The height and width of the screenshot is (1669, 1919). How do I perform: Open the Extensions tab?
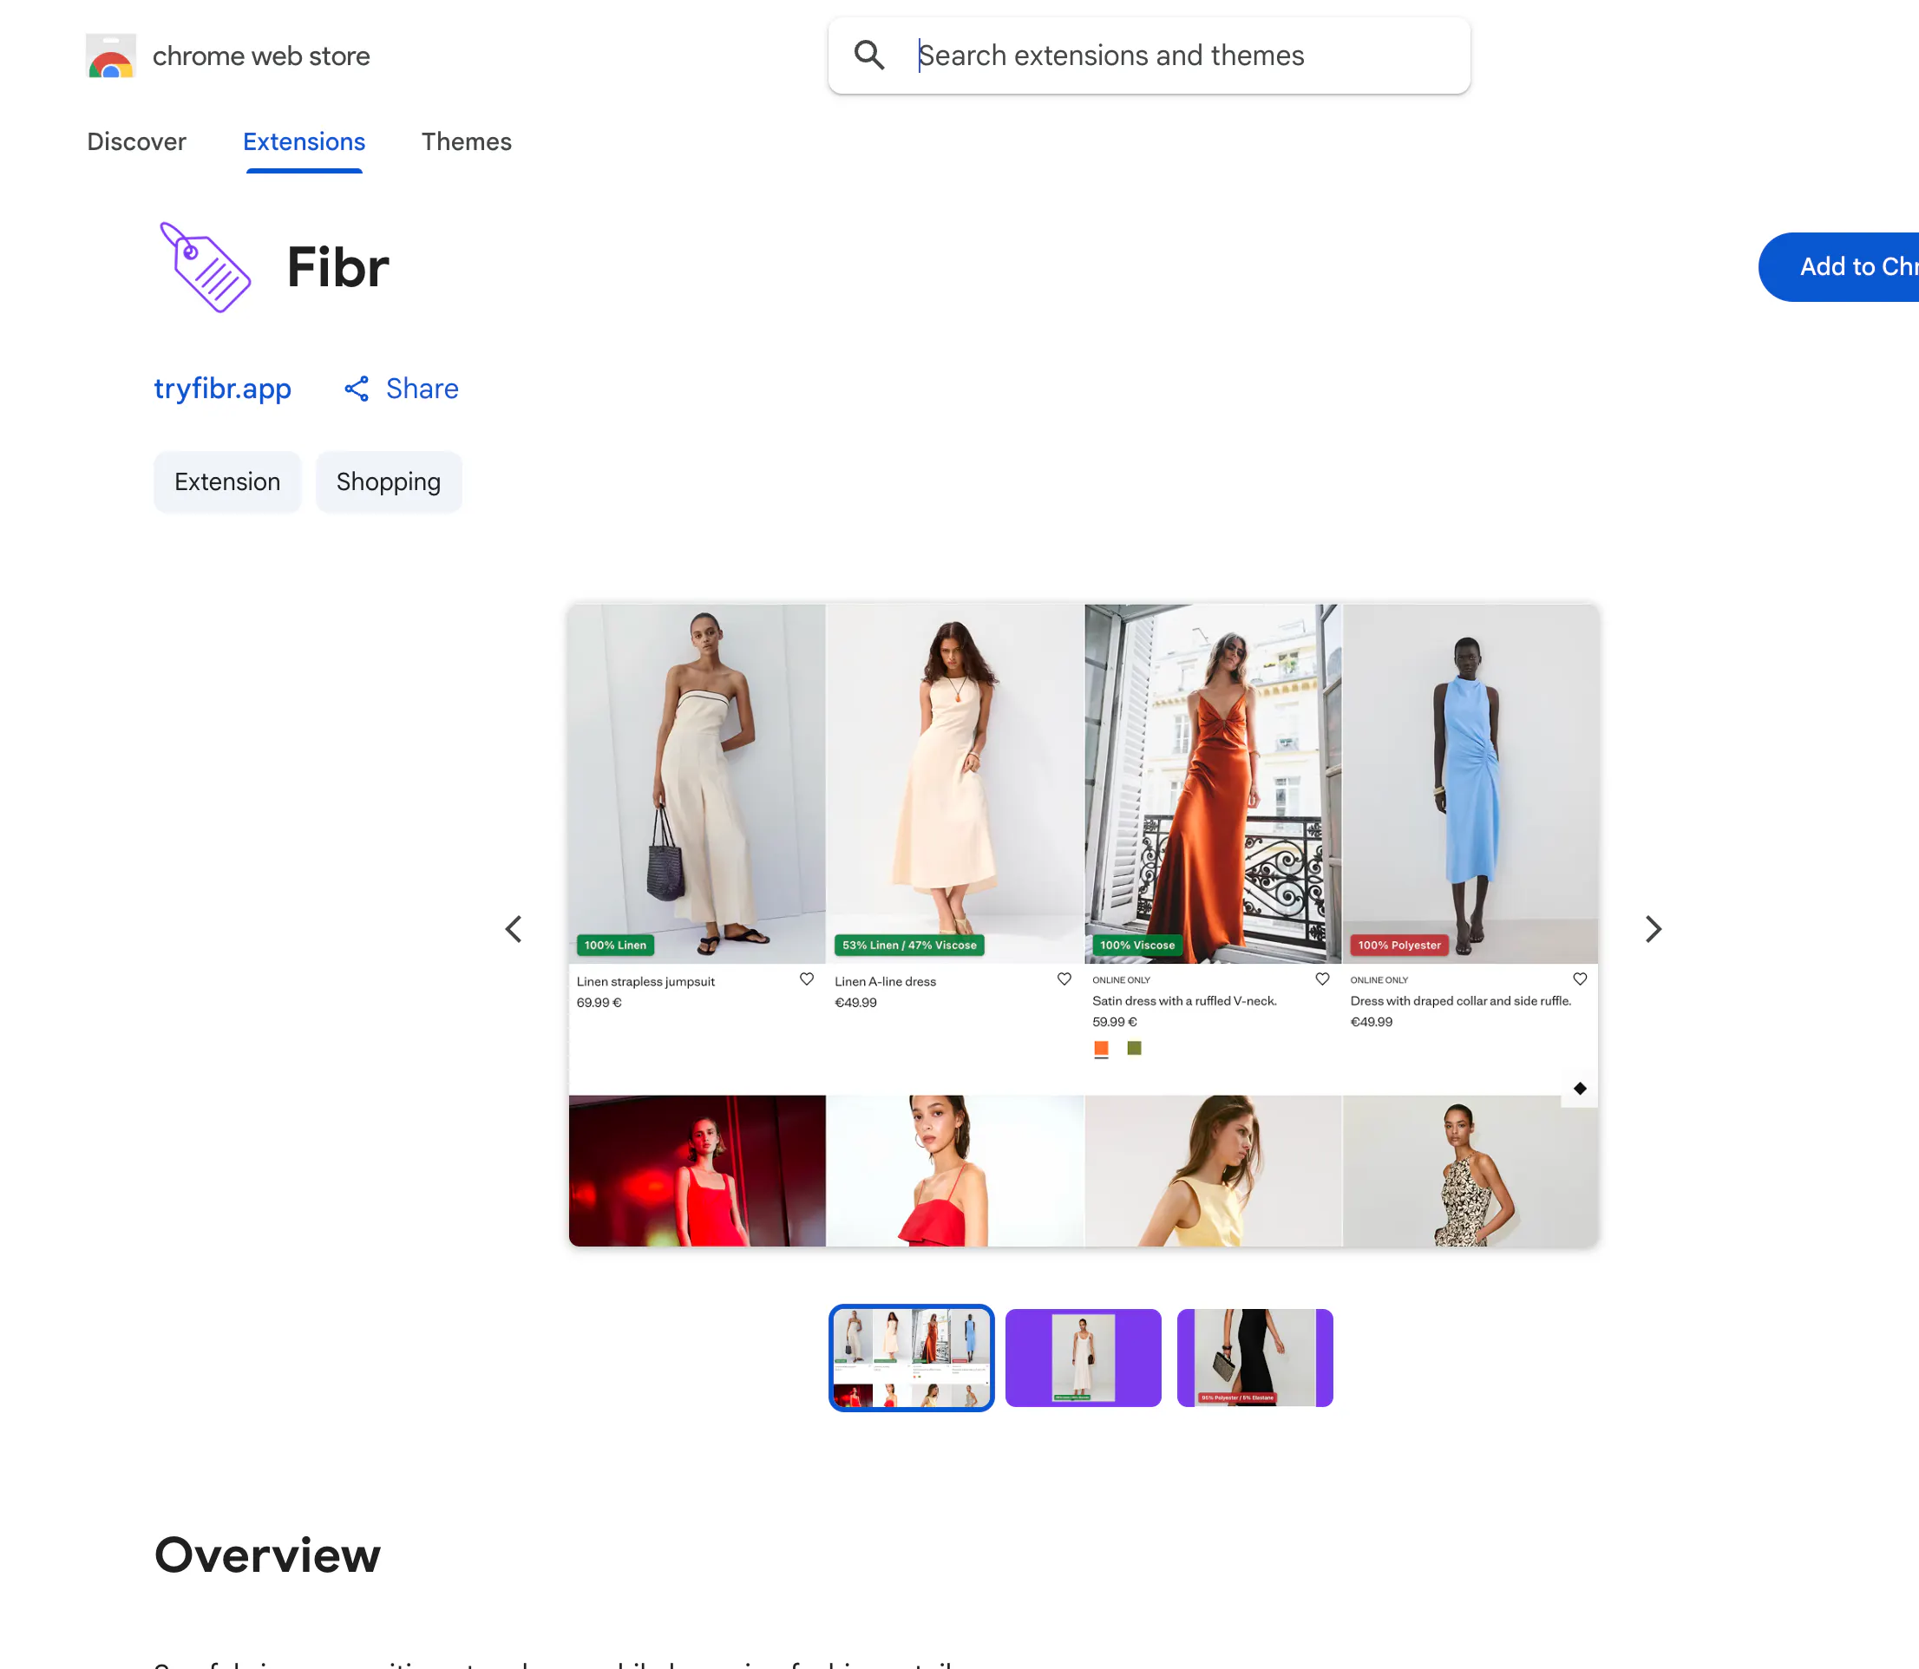304,141
